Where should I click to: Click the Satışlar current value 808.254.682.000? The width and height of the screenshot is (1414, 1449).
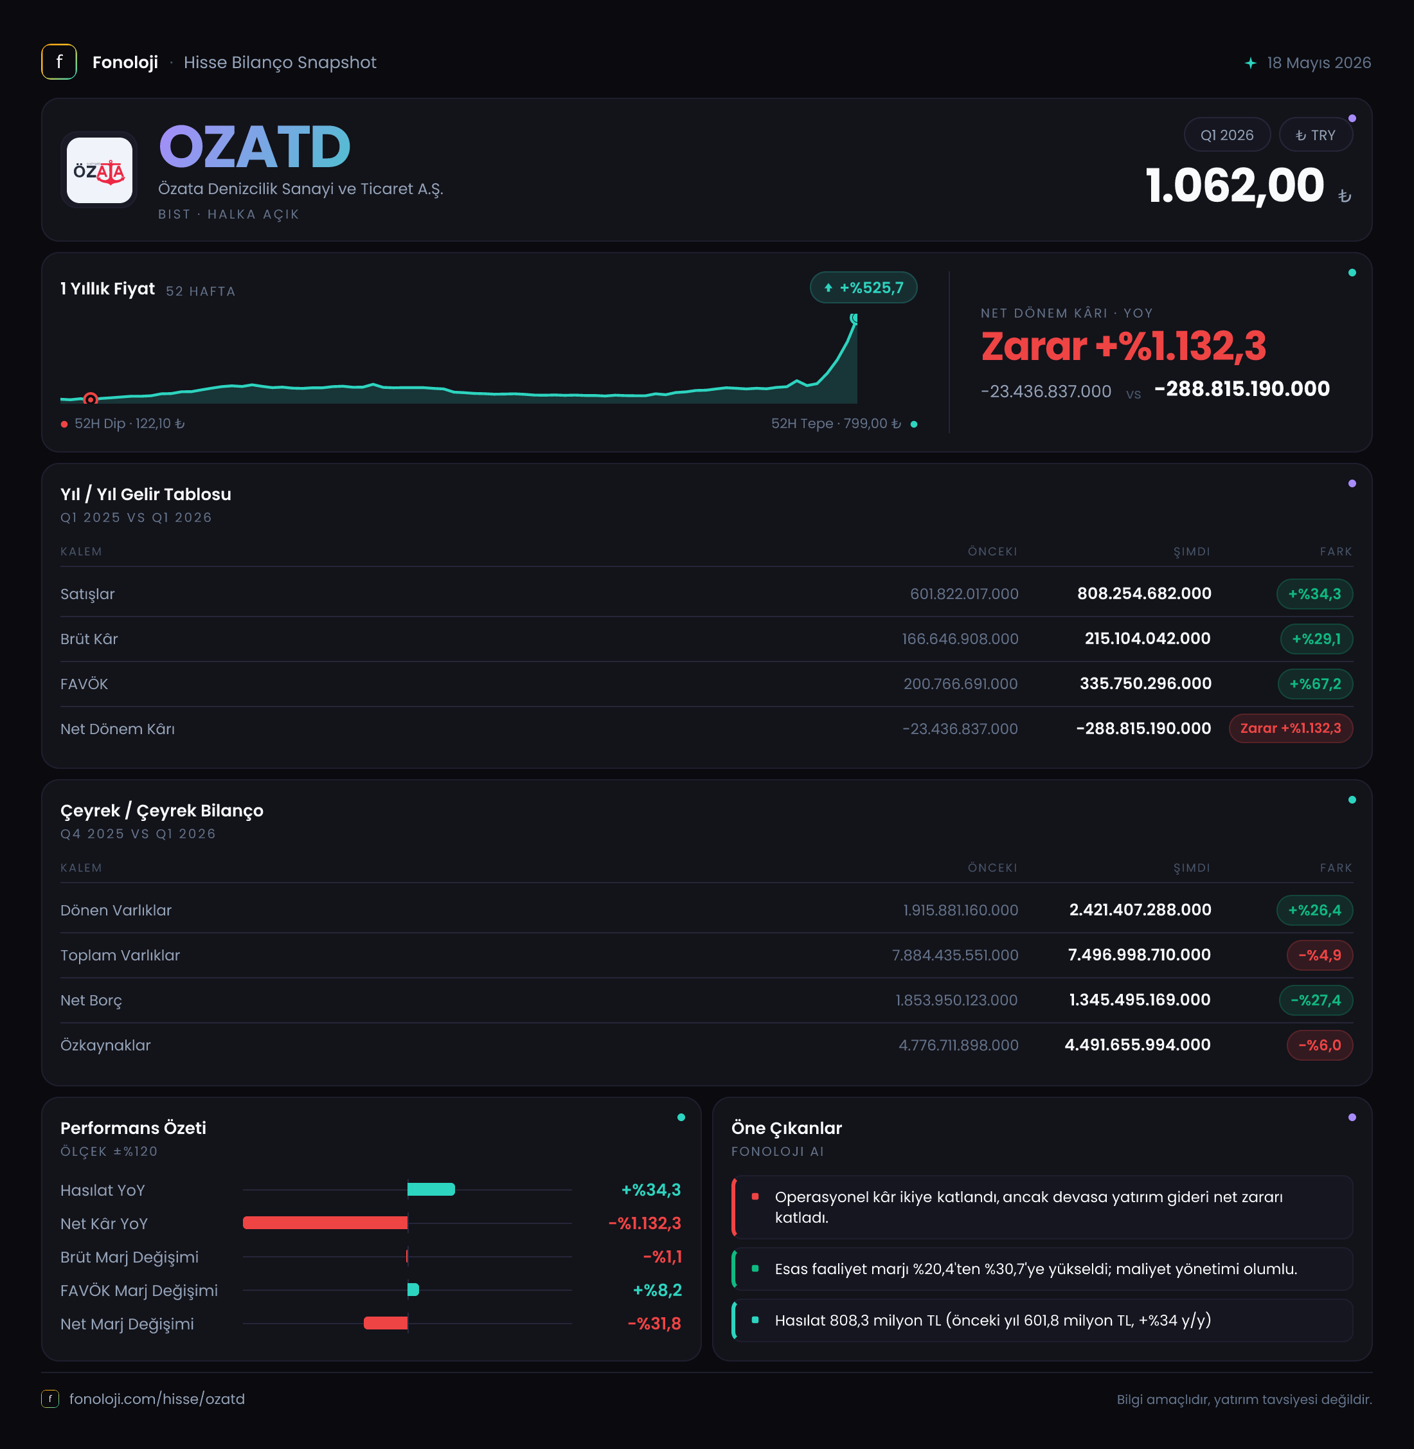[x=1145, y=593]
